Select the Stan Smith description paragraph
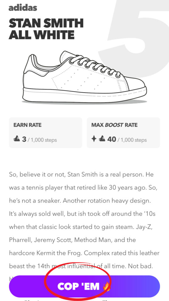 point(84,221)
